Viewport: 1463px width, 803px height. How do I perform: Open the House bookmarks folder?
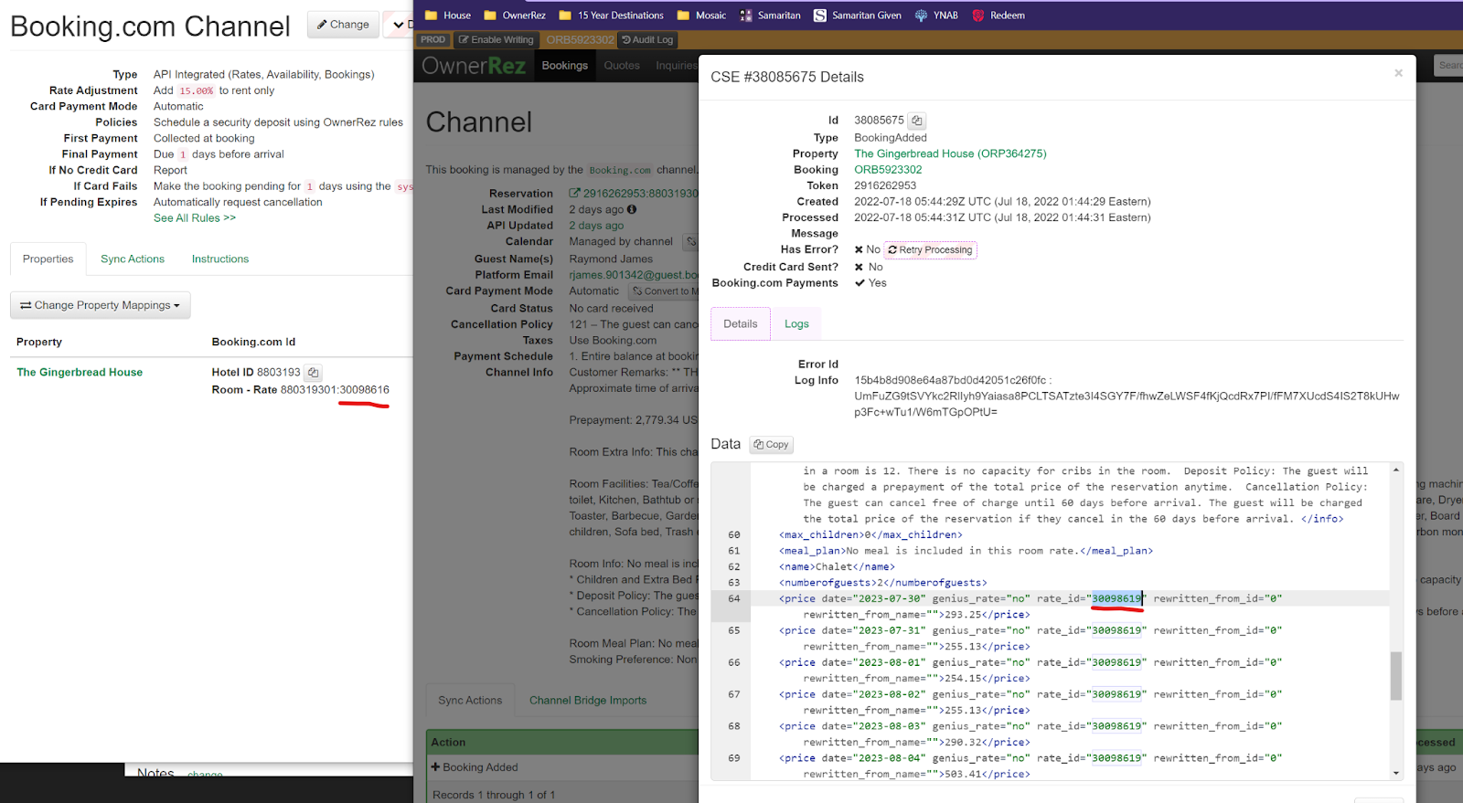pyautogui.click(x=448, y=16)
